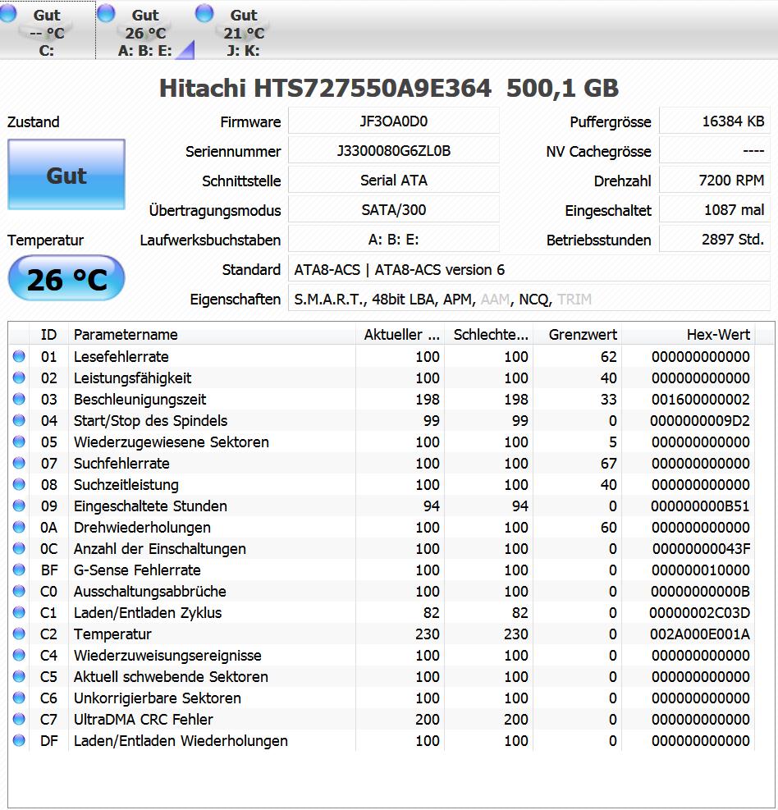The width and height of the screenshot is (778, 810).
Task: Click the Serial ATA interface field
Action: [394, 181]
